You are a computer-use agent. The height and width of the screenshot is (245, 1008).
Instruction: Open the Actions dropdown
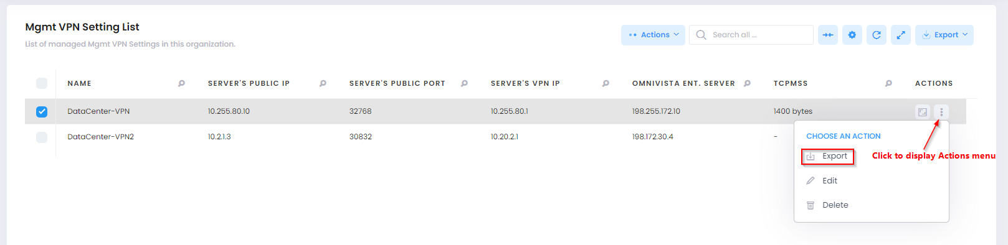pos(653,35)
